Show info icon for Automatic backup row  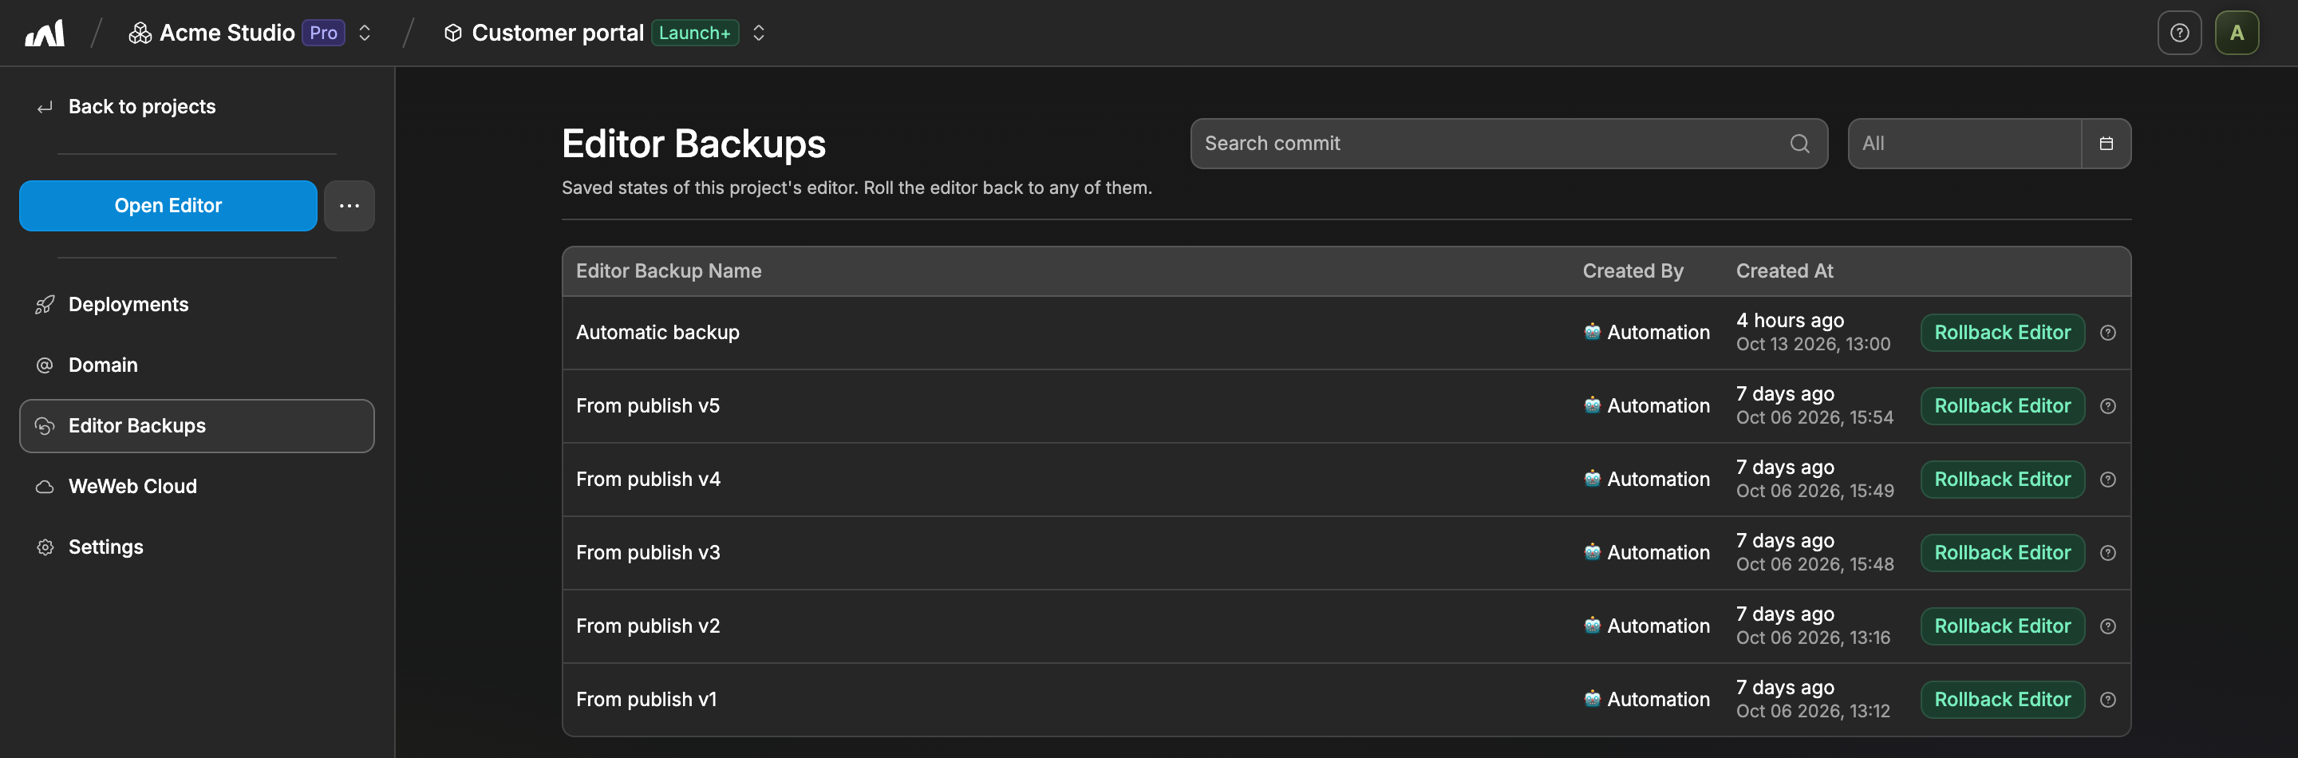pos(2108,333)
